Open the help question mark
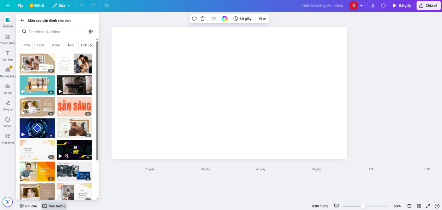The height and width of the screenshot is (210, 442). pyautogui.click(x=437, y=206)
